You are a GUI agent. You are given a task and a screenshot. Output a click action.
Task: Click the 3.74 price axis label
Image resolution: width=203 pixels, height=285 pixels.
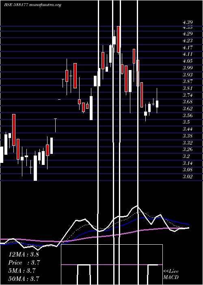pyautogui.click(x=188, y=95)
